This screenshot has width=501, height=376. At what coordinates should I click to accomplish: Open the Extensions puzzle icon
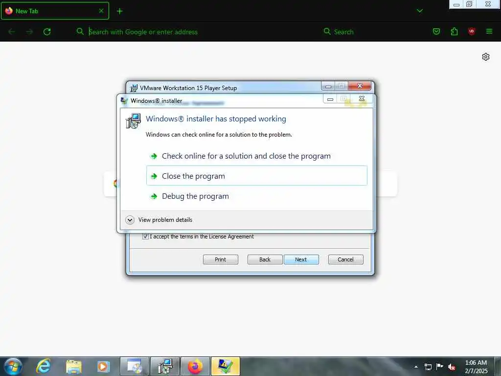point(454,31)
